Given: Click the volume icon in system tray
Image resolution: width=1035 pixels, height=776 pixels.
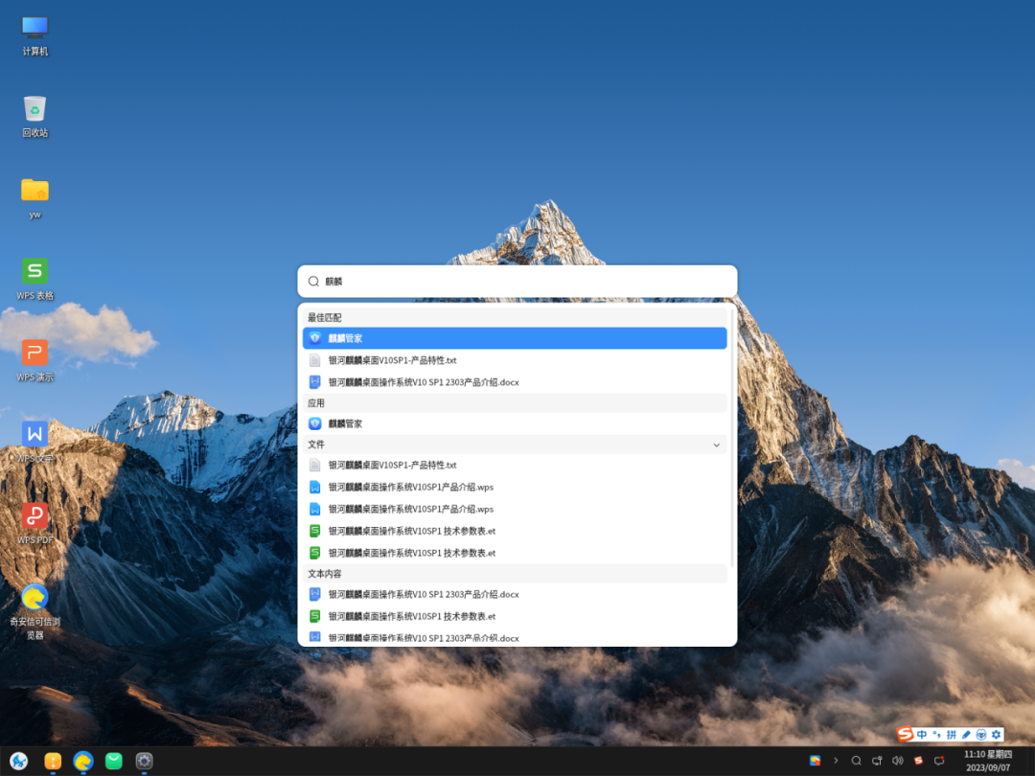Looking at the screenshot, I should (897, 761).
